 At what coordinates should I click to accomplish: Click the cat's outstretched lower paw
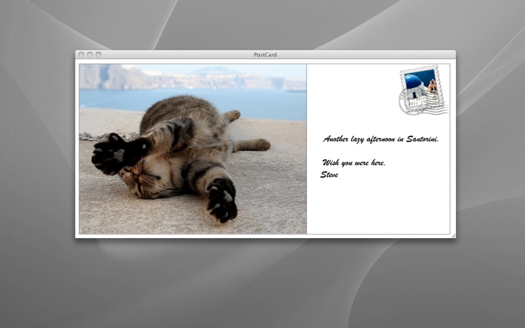pos(221,200)
